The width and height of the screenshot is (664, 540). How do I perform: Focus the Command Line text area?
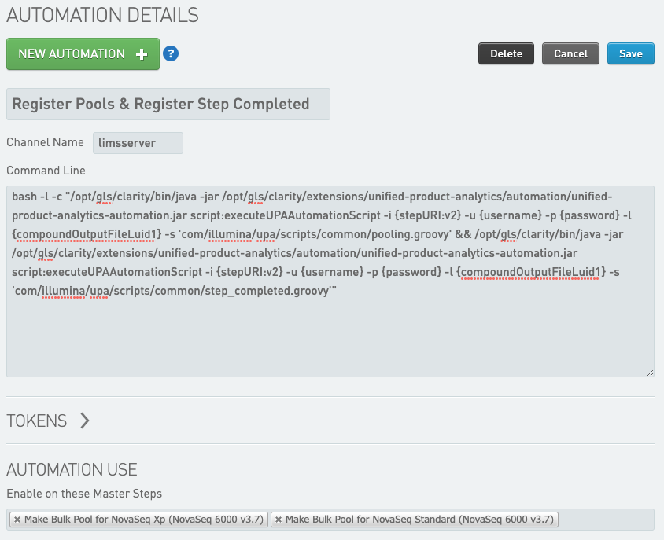point(330,330)
